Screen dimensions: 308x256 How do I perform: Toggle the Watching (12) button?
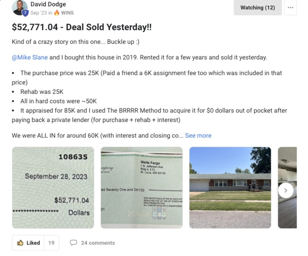click(x=257, y=8)
